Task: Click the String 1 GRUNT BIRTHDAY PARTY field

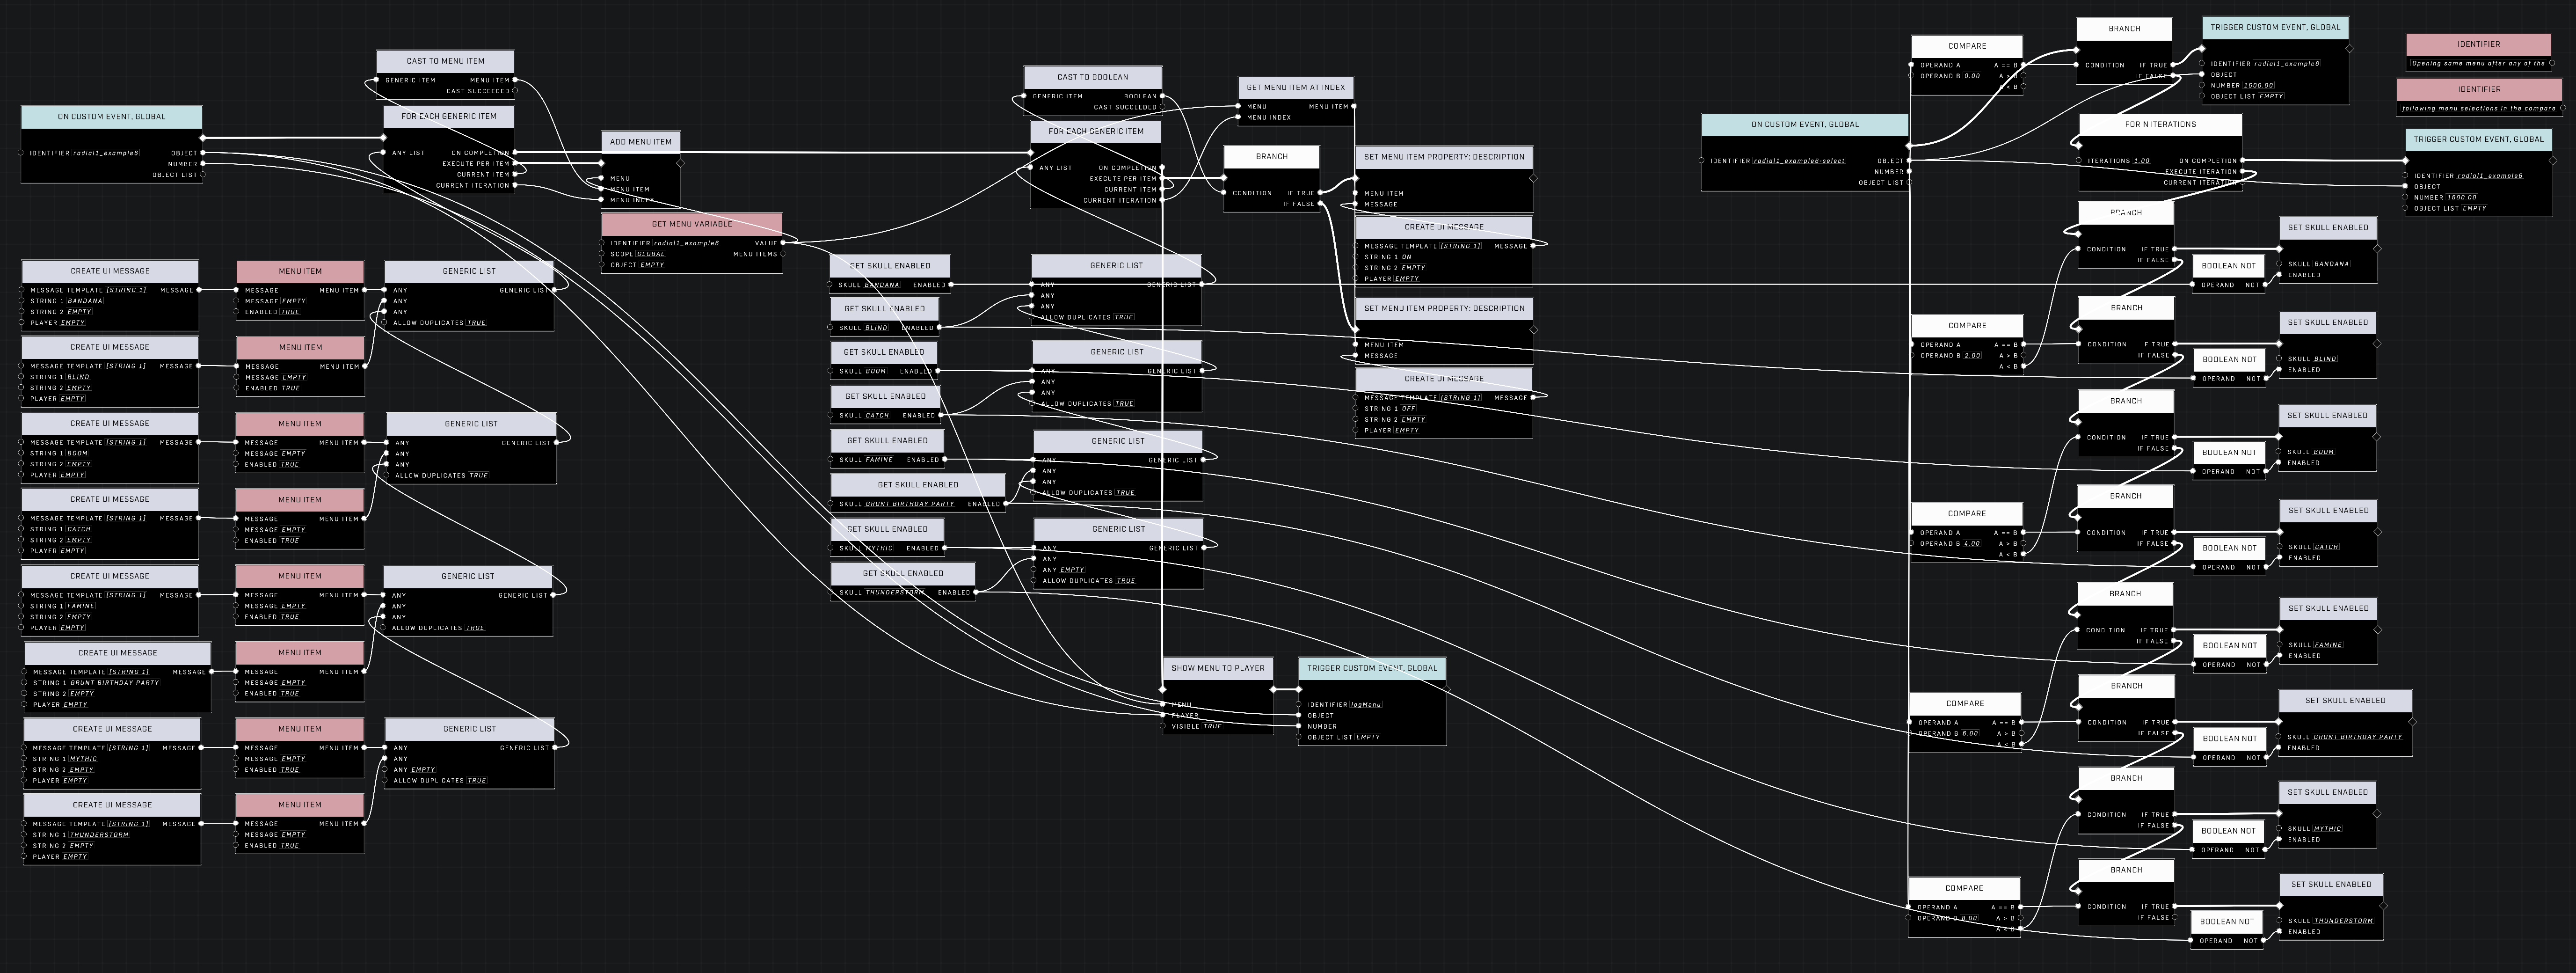Action: (115, 683)
